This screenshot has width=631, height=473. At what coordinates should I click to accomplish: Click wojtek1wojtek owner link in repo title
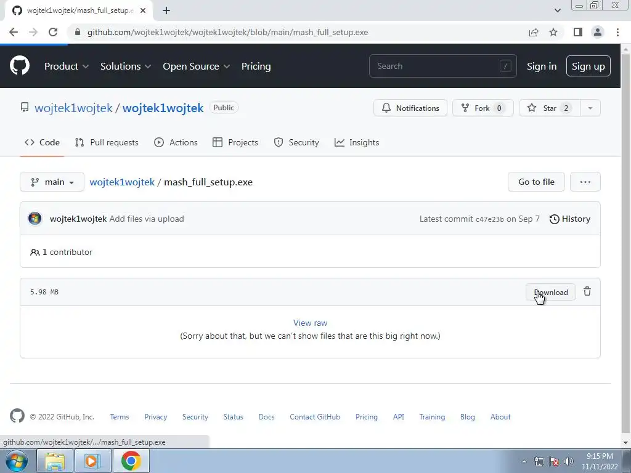pyautogui.click(x=73, y=108)
